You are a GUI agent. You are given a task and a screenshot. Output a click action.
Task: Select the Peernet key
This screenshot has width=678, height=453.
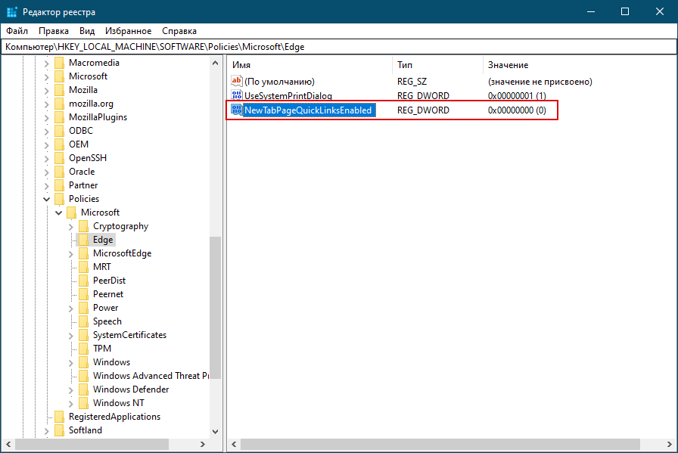pyautogui.click(x=108, y=294)
